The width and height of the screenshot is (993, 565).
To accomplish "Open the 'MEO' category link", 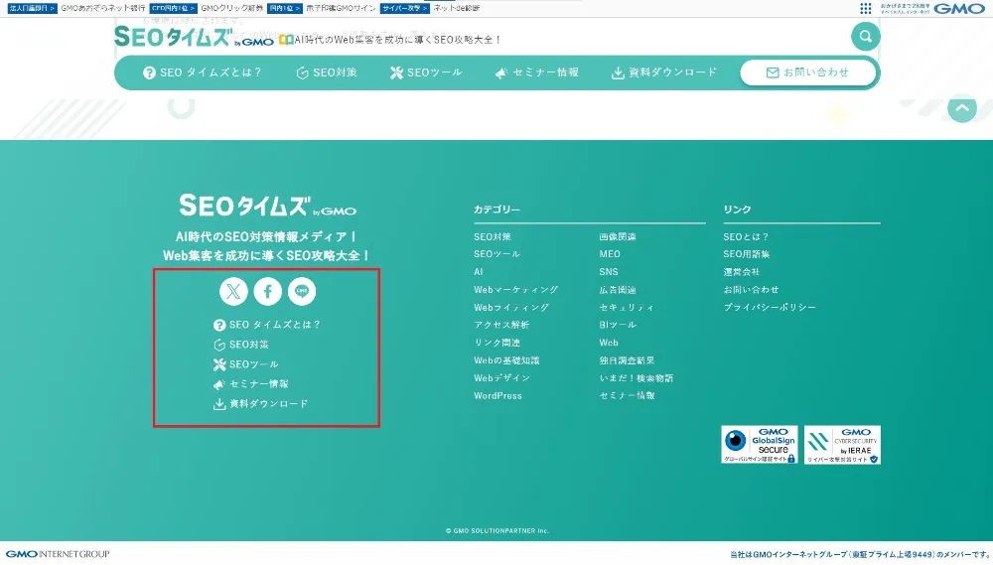I will point(610,254).
